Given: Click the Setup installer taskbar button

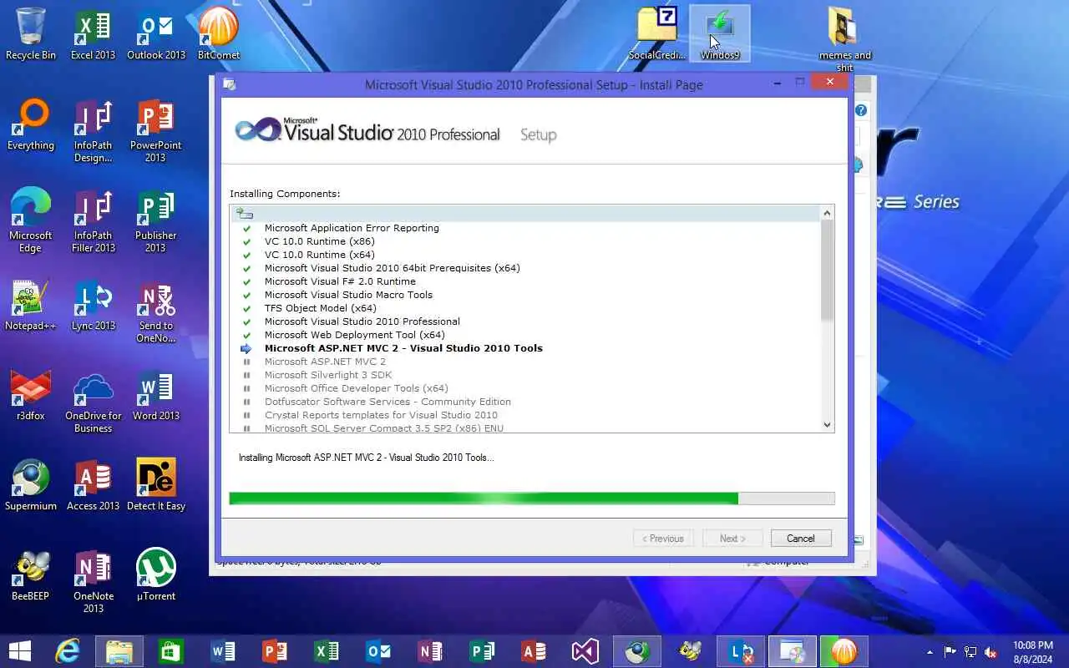Looking at the screenshot, I should point(793,651).
